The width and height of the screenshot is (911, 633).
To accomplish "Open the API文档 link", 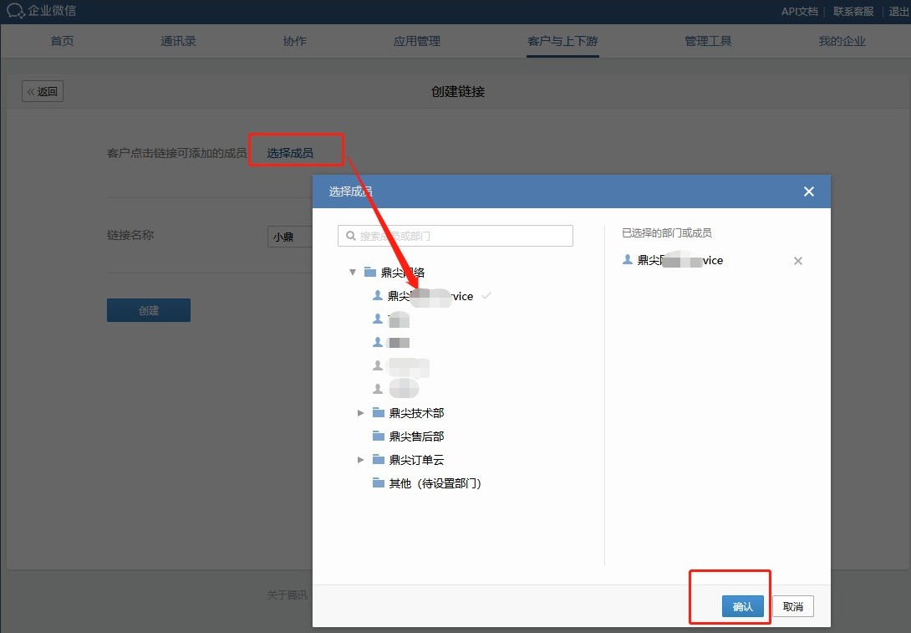I will (799, 11).
